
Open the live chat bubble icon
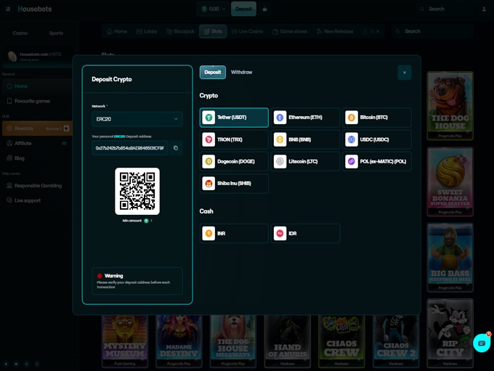481,343
